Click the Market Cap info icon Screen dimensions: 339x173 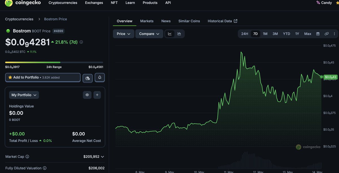click(27, 157)
